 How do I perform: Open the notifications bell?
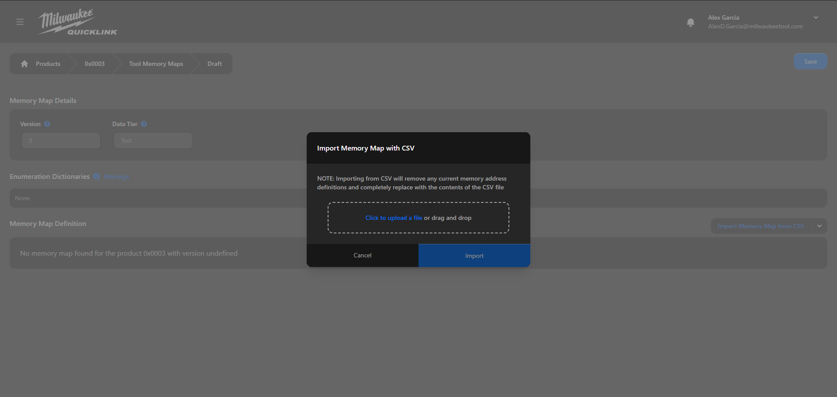691,22
